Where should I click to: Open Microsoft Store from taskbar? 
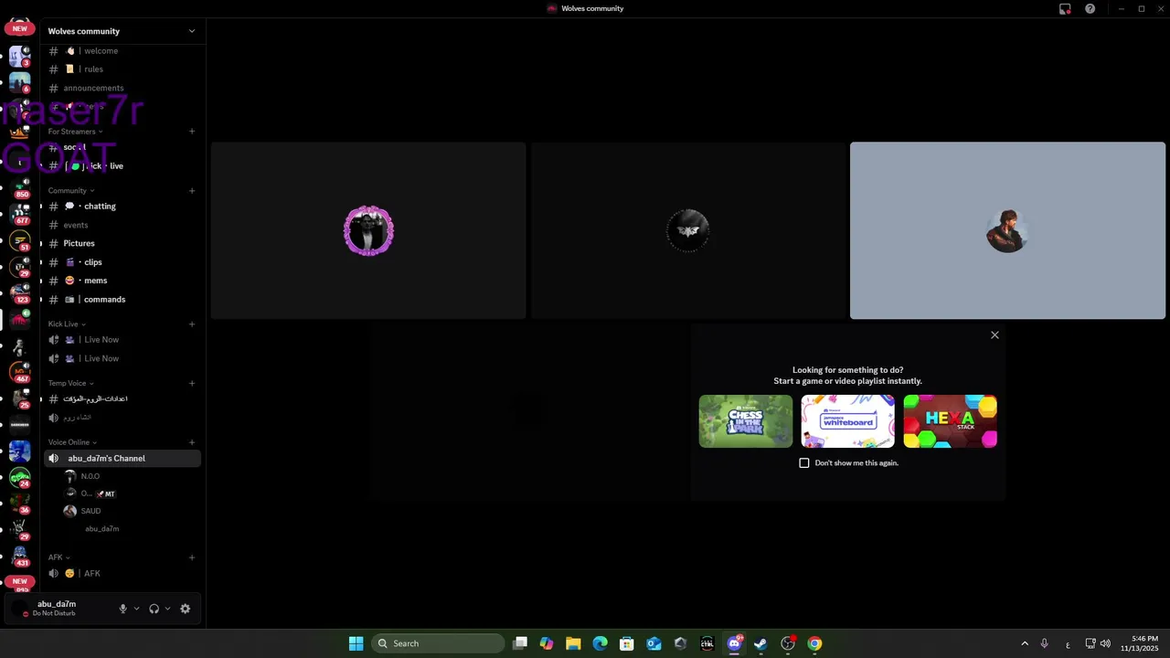(x=626, y=643)
